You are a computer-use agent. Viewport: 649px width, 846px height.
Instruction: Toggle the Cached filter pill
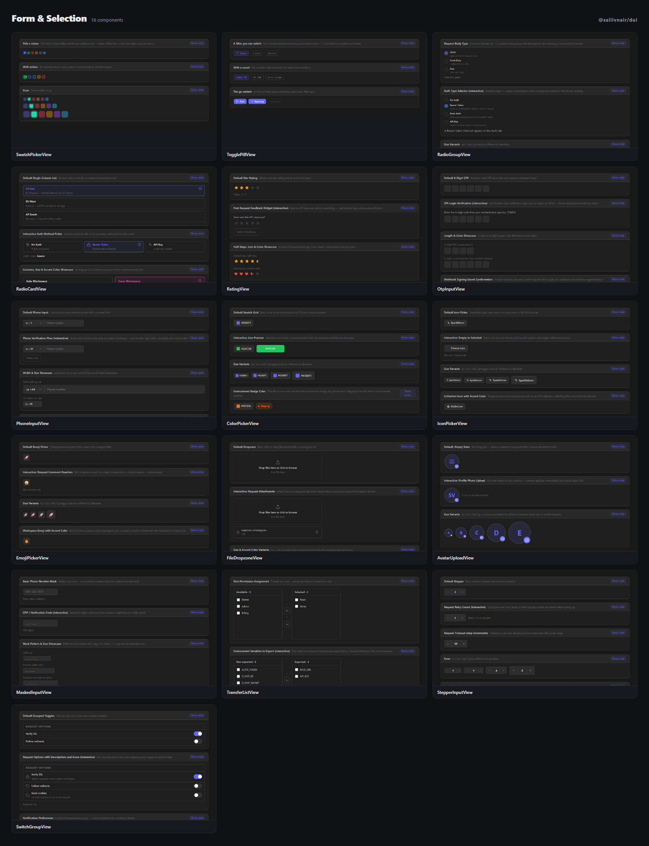[x=256, y=53]
